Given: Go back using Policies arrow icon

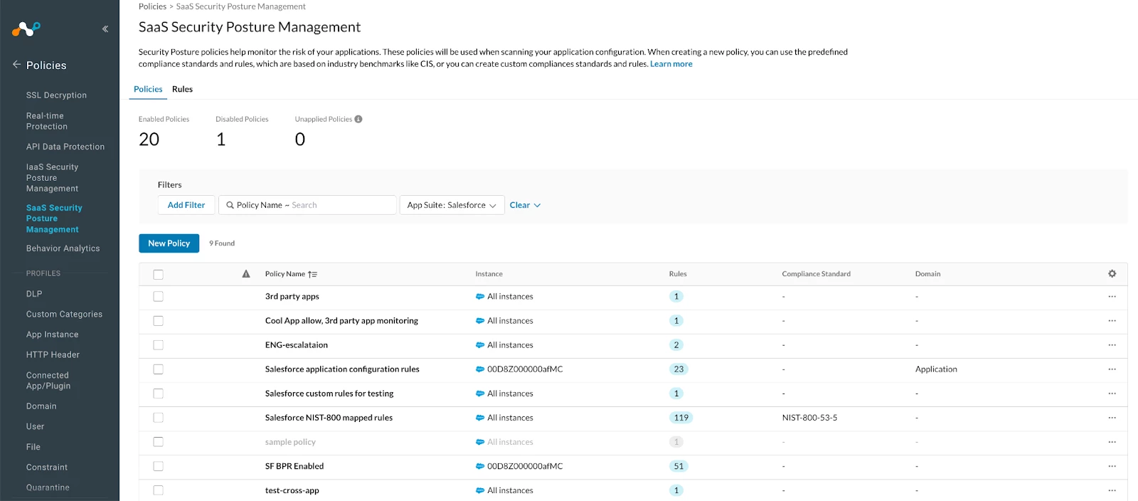Looking at the screenshot, I should pyautogui.click(x=16, y=65).
